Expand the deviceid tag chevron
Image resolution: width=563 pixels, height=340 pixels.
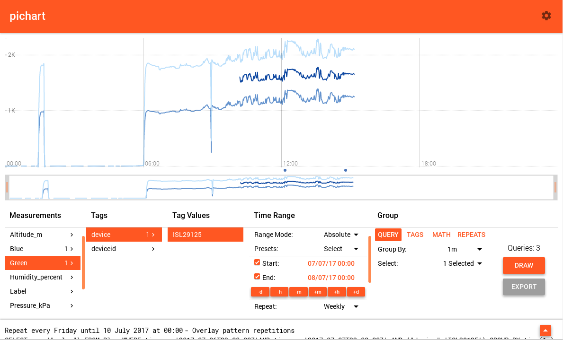coord(153,249)
